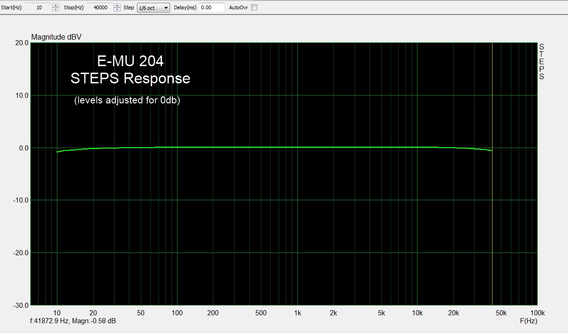Click the '-20.0' magnitude axis label
Viewport: 568px width, 333px height.
[x=21, y=252]
